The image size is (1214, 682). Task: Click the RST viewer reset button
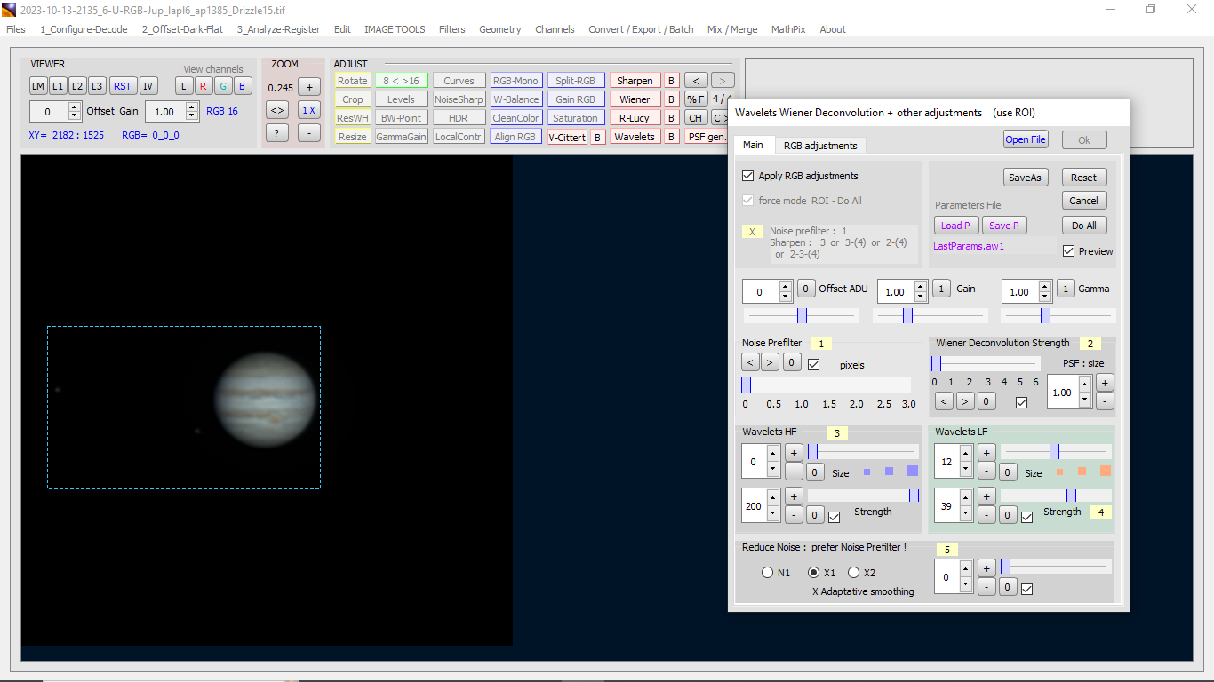click(123, 86)
